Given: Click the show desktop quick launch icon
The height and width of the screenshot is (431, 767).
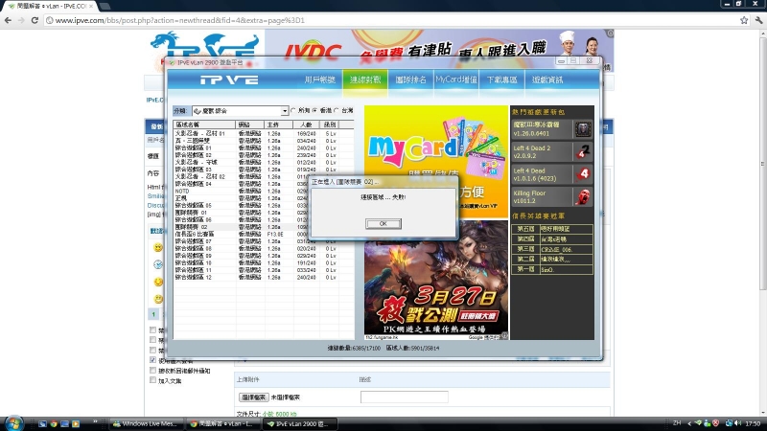Looking at the screenshot, I should [43, 423].
